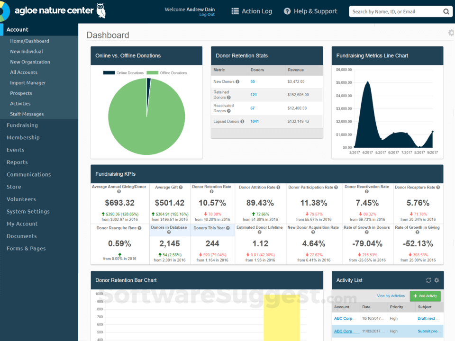Expand the Fundraising sidebar section
This screenshot has width=455, height=341.
(x=22, y=126)
